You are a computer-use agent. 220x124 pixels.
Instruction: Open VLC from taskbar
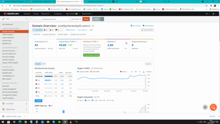coord(70,122)
